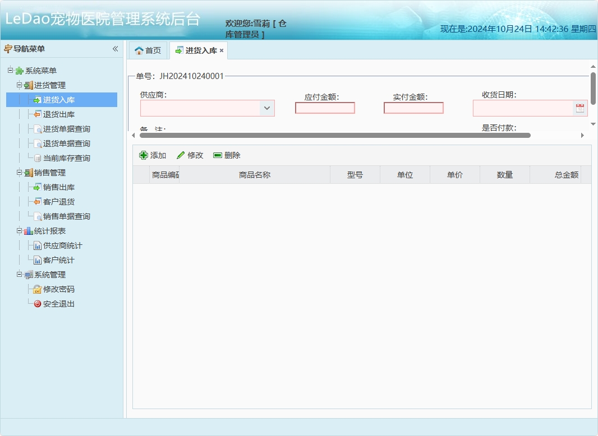Switch to the 首页 tab
The width and height of the screenshot is (598, 436).
coord(148,50)
